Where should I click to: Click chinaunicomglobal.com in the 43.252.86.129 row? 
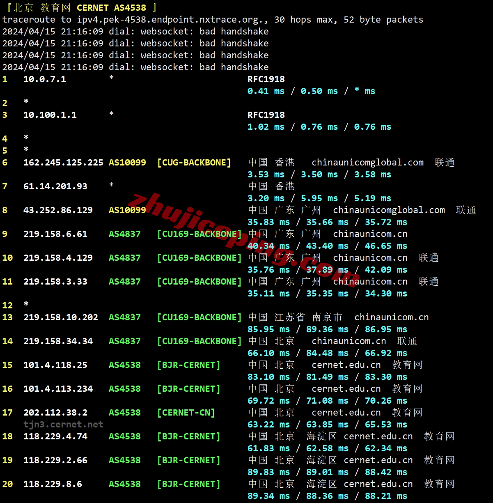(x=389, y=210)
